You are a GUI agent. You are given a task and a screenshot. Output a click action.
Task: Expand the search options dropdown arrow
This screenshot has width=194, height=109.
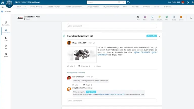click(124, 2)
